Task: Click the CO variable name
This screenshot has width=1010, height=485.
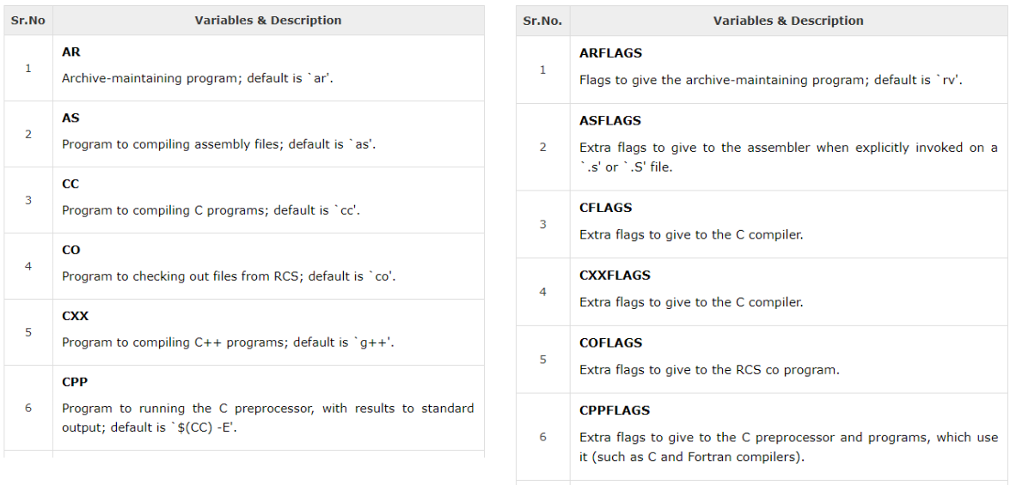Action: pyautogui.click(x=71, y=250)
